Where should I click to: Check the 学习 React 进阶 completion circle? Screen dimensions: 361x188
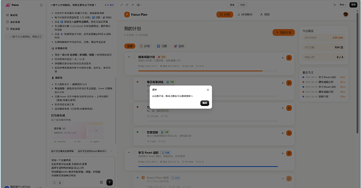(x=134, y=152)
